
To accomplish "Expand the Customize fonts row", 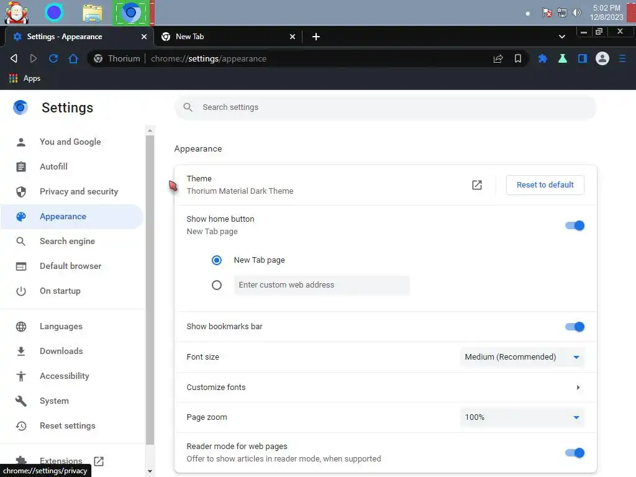I will (385, 388).
